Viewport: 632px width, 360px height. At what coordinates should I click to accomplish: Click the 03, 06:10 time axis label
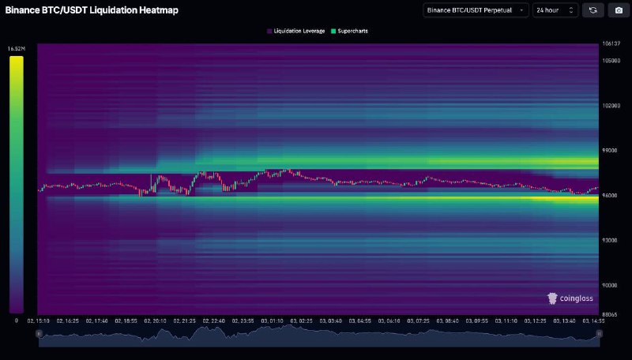point(389,321)
